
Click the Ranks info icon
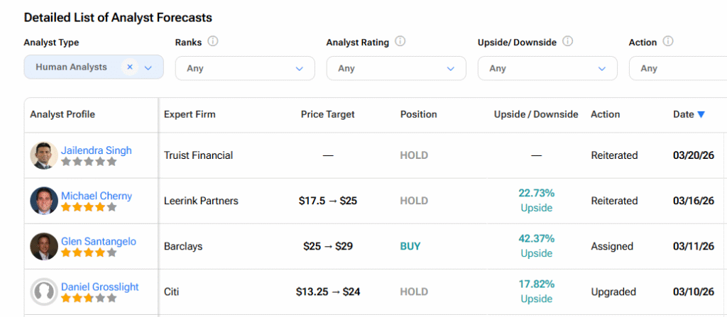(213, 42)
